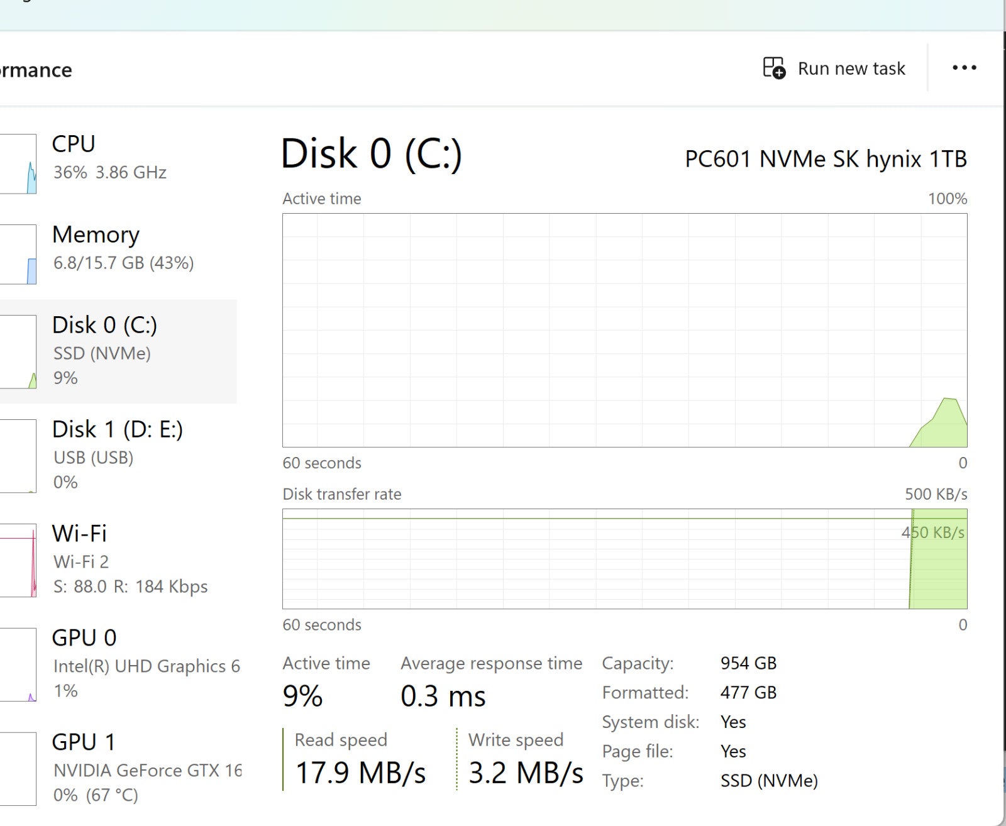Click the CPU mini usage graph
The height and width of the screenshot is (826, 1006).
tap(18, 164)
